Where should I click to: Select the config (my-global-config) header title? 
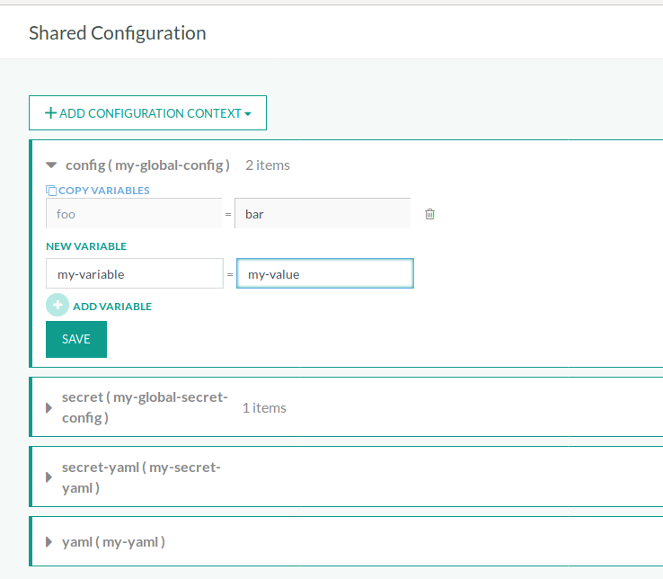(x=148, y=165)
